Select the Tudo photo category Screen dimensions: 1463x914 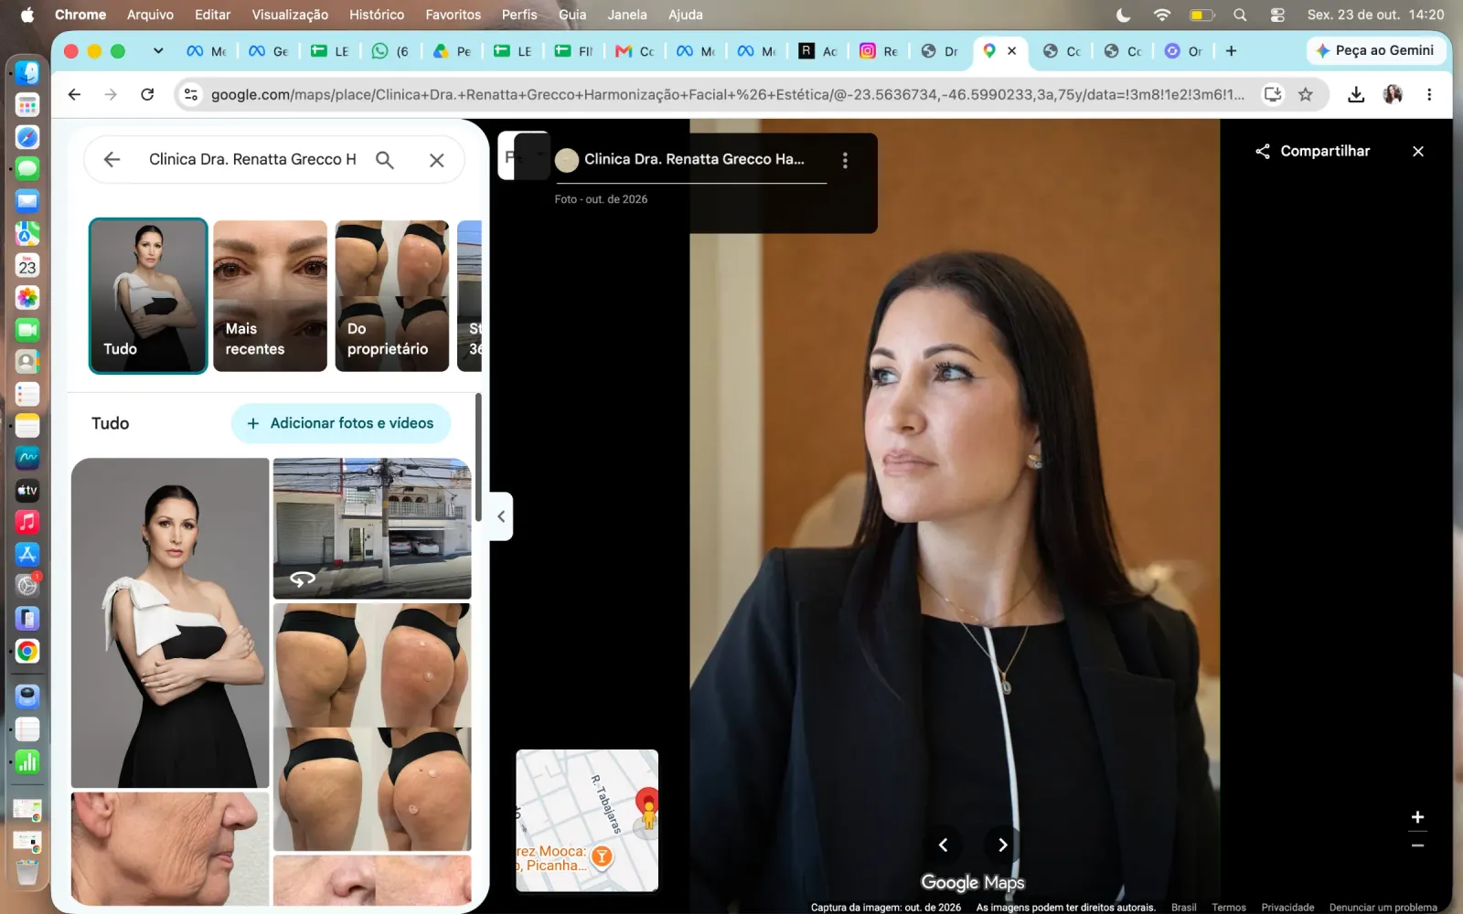[148, 295]
